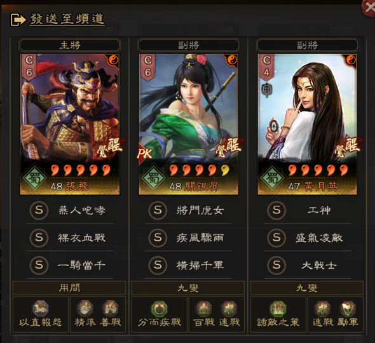
Task: Click the 以直報怨 skill icon
Action: (x=41, y=309)
